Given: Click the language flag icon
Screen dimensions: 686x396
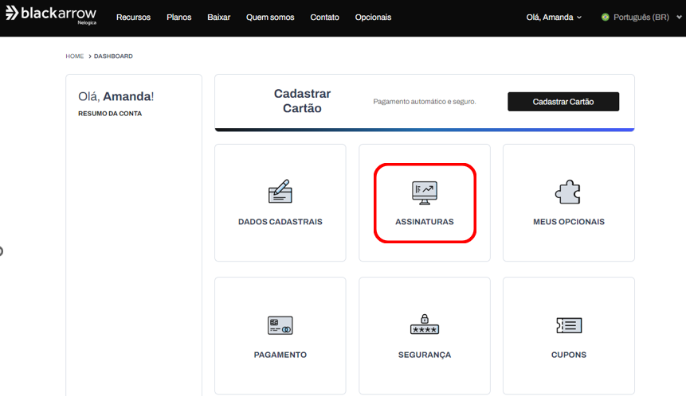Looking at the screenshot, I should [x=606, y=17].
